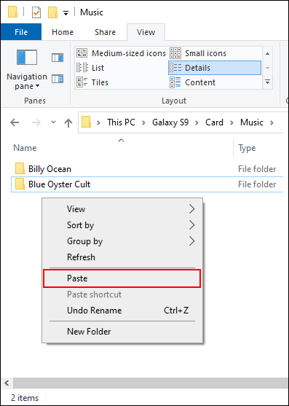The image size is (289, 406).
Task: Click the Up directory arrow
Action: tap(68, 122)
